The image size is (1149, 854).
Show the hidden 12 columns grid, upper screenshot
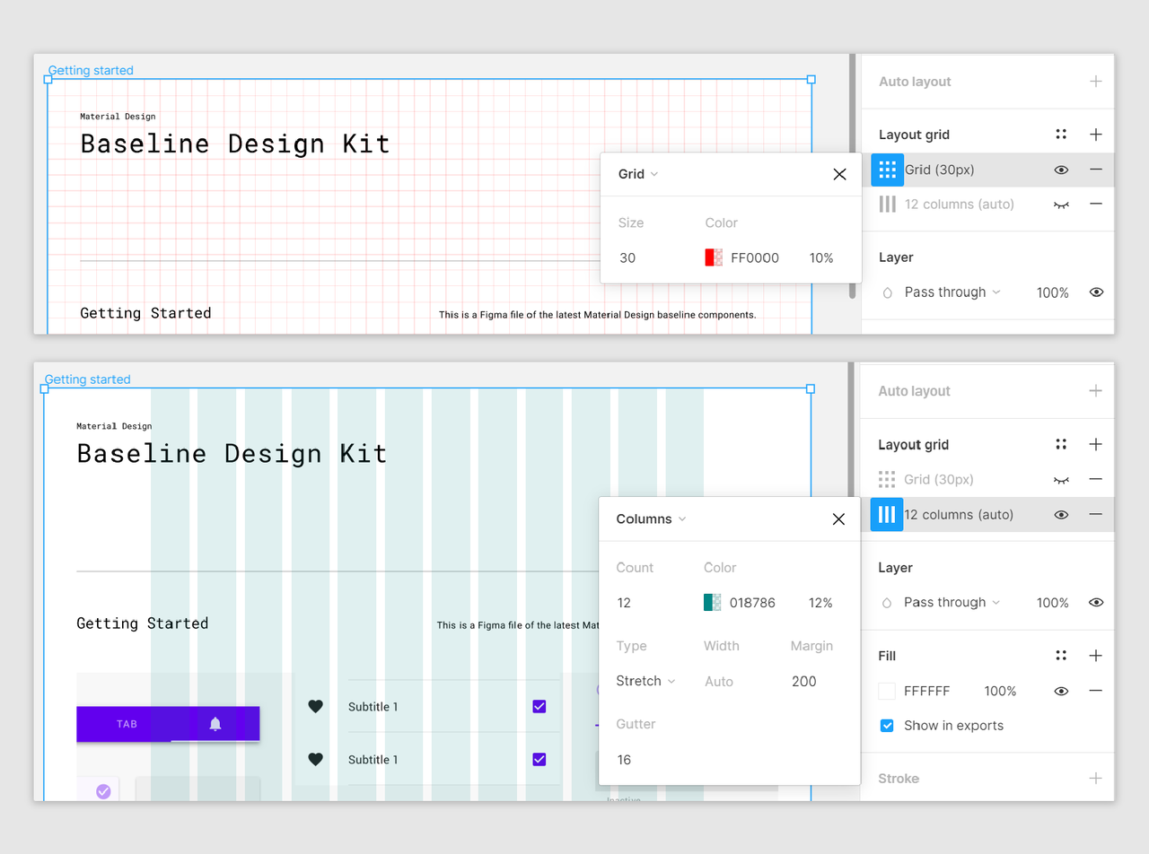[1061, 205]
